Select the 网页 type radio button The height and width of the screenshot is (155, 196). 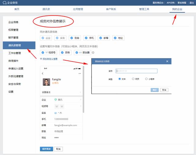point(133,79)
